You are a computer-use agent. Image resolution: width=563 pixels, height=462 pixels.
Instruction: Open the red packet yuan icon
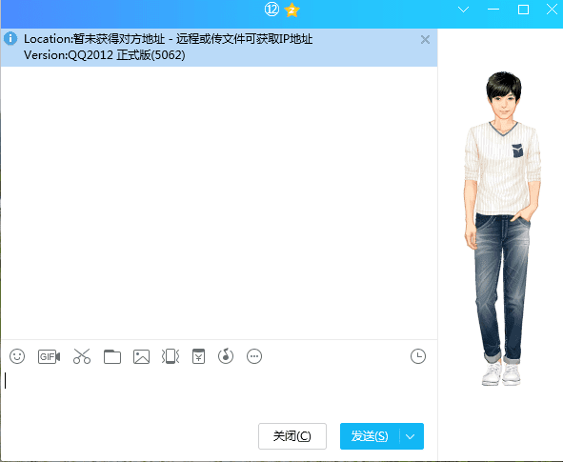[x=198, y=356]
